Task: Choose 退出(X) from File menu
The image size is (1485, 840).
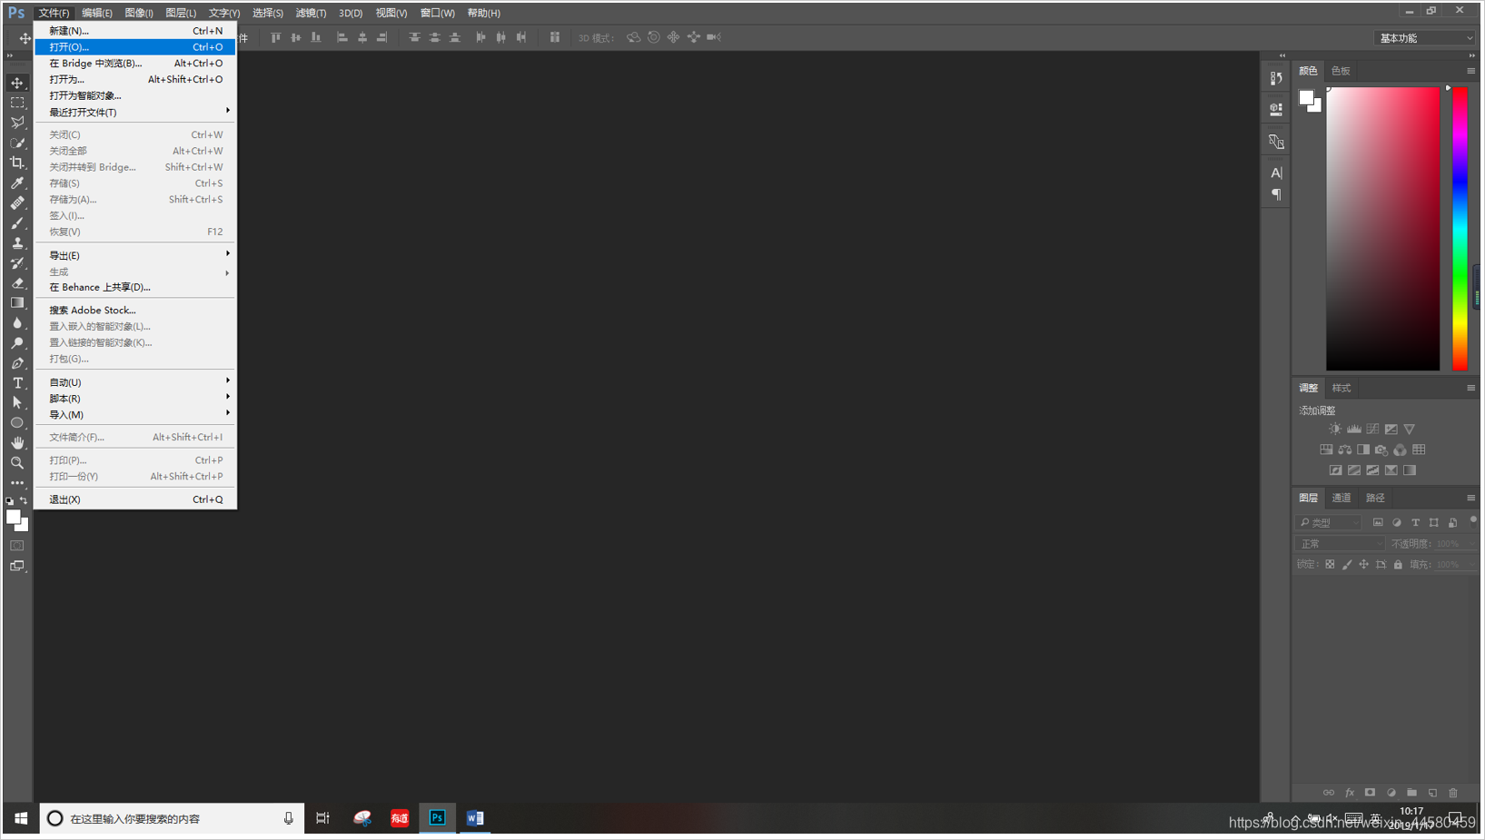Action: 135,499
